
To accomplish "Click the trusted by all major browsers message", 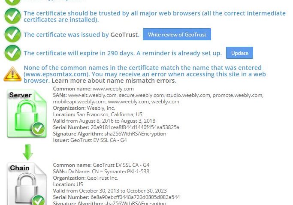I will click(154, 16).
